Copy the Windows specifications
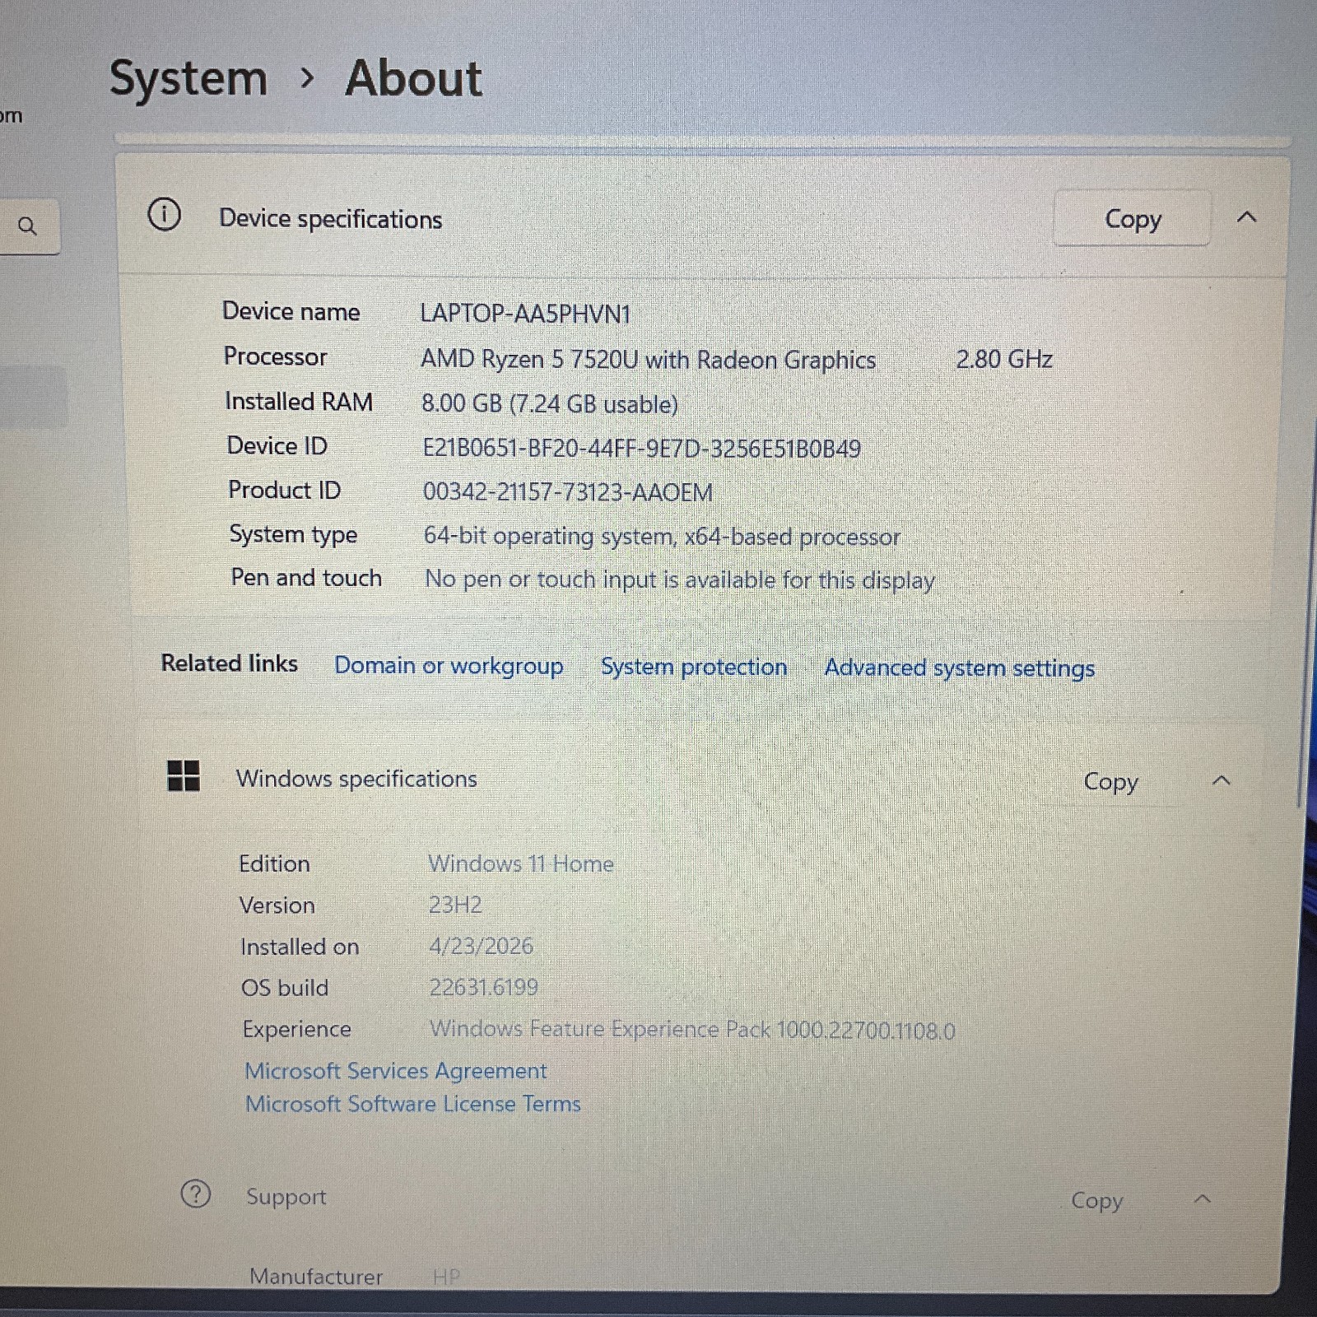This screenshot has width=1317, height=1317. click(x=1110, y=781)
